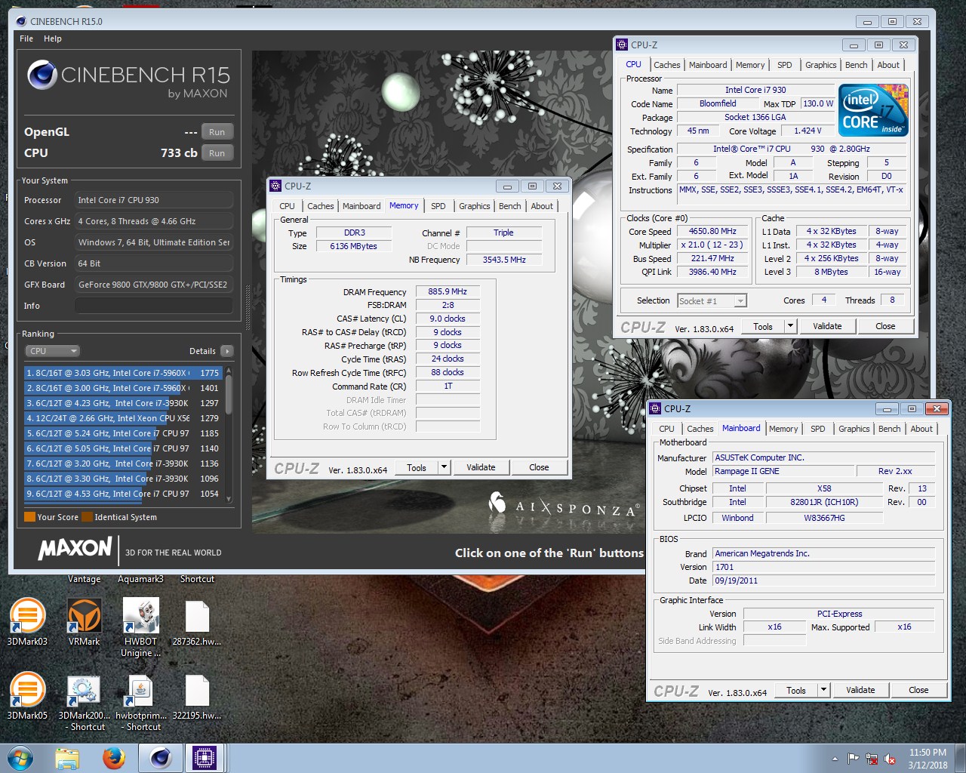Switch to SPD tab in CPU-Z Memory window
Screen dimensions: 966x773
(438, 206)
